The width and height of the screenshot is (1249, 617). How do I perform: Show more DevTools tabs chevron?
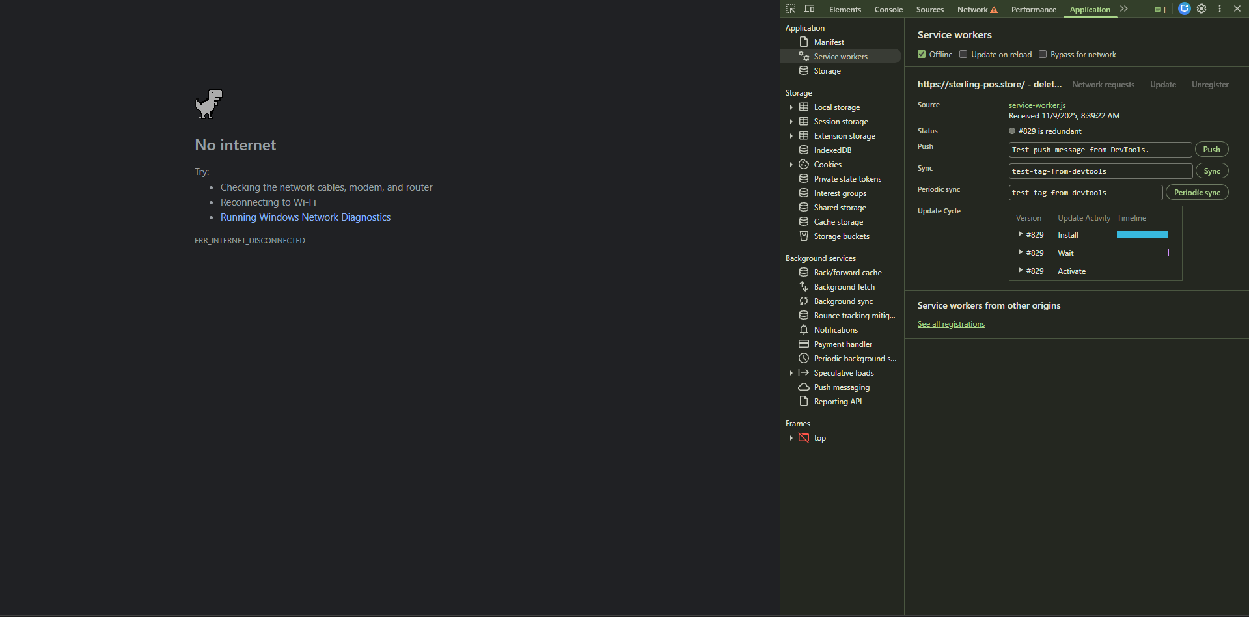pyautogui.click(x=1124, y=9)
